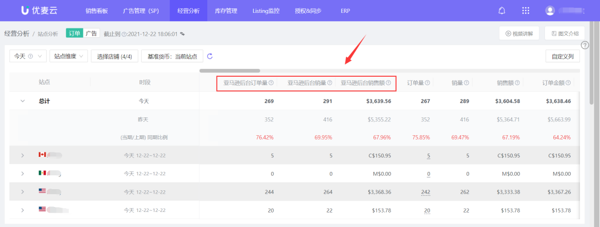Viewport: 600px width, 227px height.
Task: Click the 图文介绍 button
Action: coord(565,33)
